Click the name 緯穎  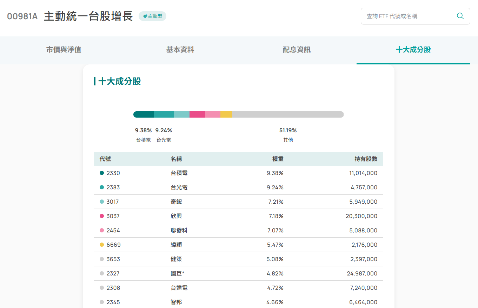[x=176, y=245]
